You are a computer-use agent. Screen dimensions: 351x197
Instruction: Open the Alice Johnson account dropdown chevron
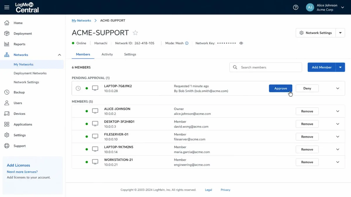tap(343, 7)
